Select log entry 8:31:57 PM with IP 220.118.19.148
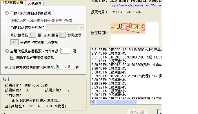 click(x=126, y=50)
